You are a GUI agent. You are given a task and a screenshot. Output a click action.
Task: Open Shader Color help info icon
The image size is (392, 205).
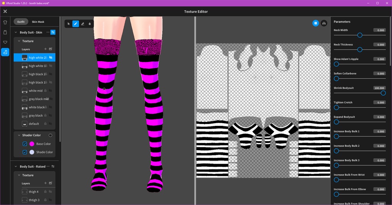pyautogui.click(x=50, y=135)
